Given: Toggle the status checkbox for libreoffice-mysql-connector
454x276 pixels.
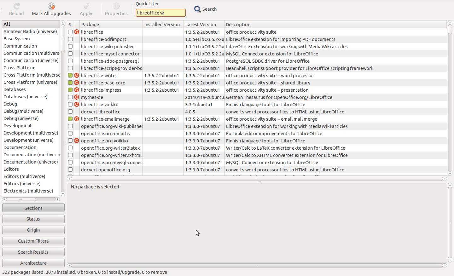Looking at the screenshot, I should [70, 54].
